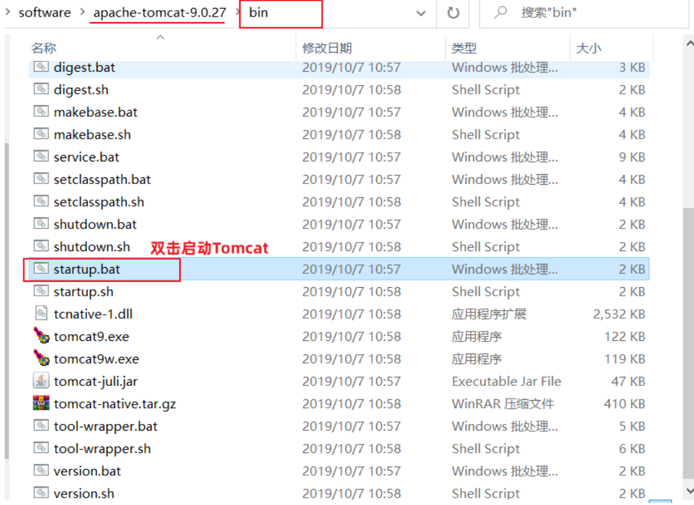This screenshot has height=505, width=694.
Task: Click the right vertical scrollbar thumb
Action: coord(689,343)
